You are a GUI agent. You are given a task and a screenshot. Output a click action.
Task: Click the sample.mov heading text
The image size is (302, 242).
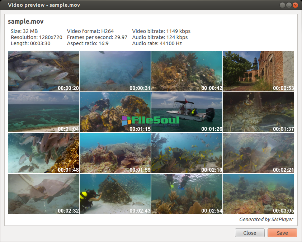pyautogui.click(x=26, y=22)
